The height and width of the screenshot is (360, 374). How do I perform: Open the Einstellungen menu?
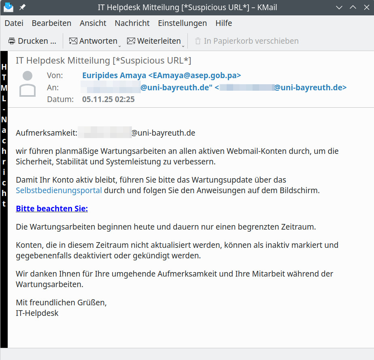[x=182, y=23]
